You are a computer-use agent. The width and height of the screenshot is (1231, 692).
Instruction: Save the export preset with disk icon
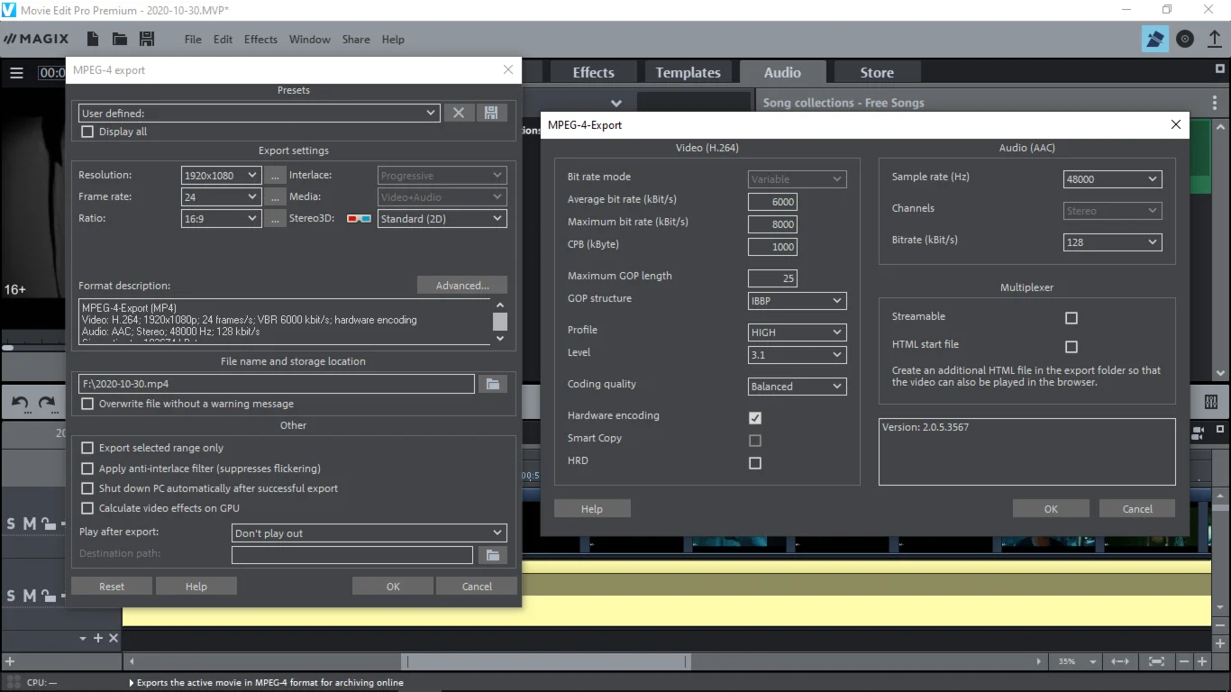[491, 113]
